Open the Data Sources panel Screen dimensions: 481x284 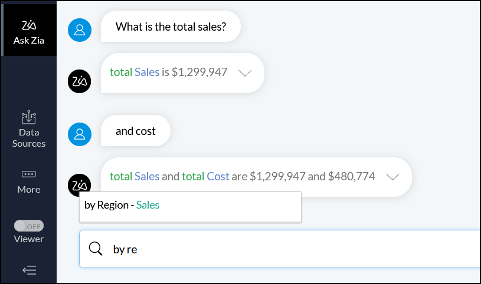pyautogui.click(x=28, y=118)
